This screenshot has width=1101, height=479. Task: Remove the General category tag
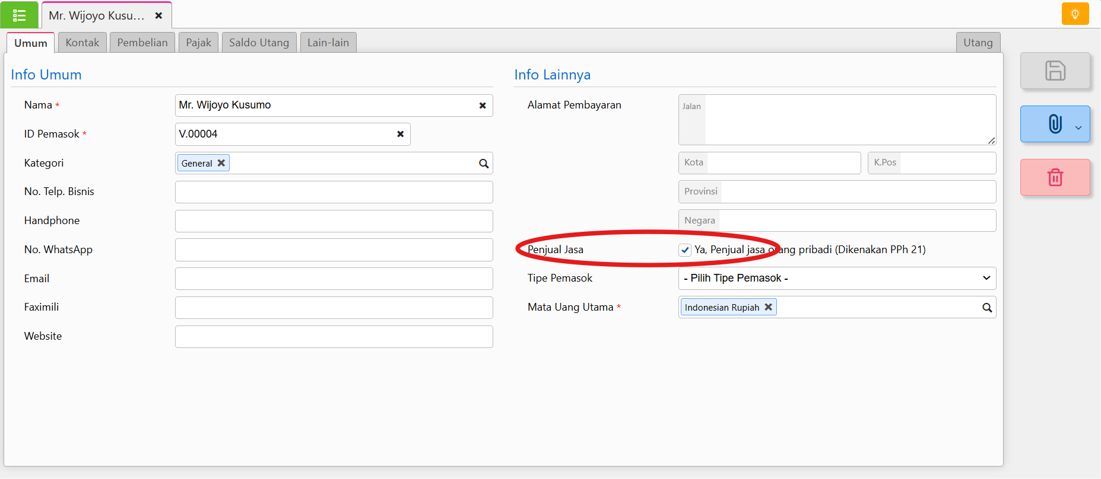coord(221,163)
